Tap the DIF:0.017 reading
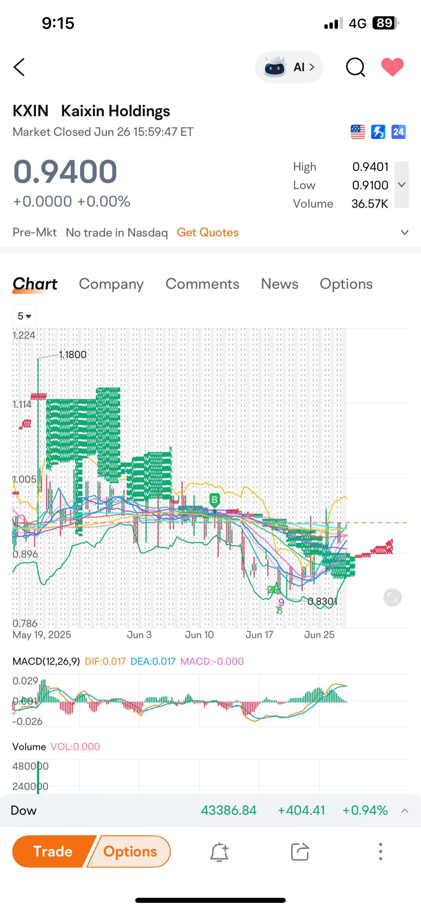 pos(105,661)
